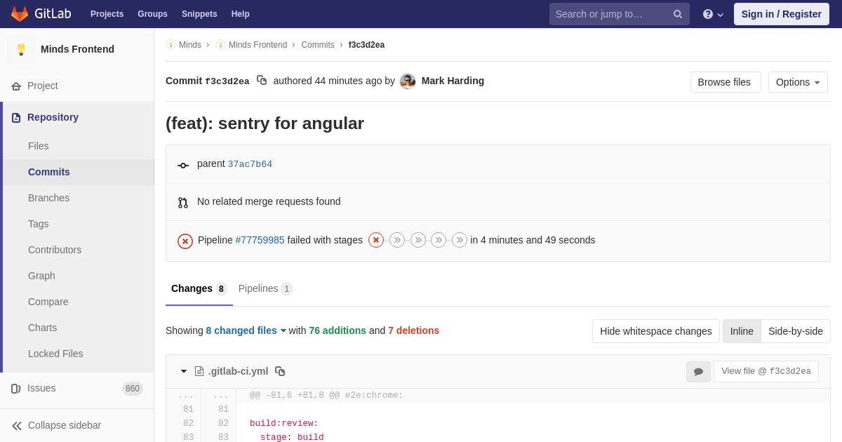Focus the Search or jump to field

pyautogui.click(x=610, y=14)
